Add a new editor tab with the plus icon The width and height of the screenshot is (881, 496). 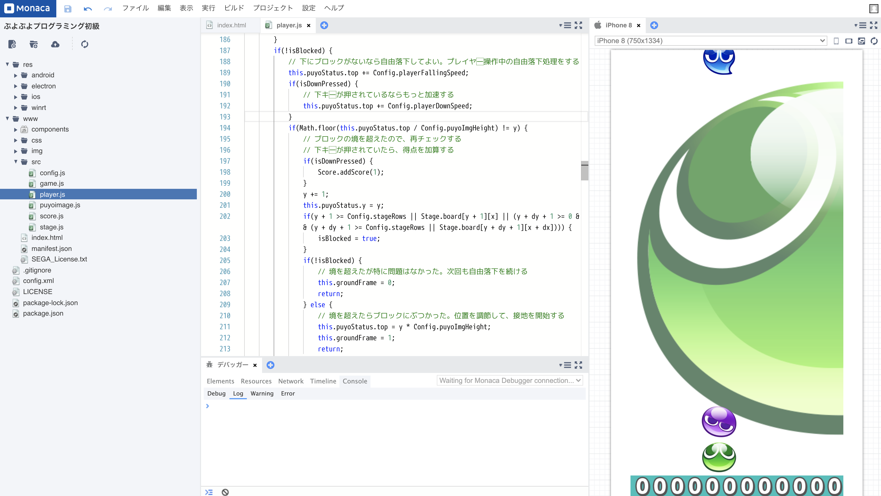click(x=324, y=25)
